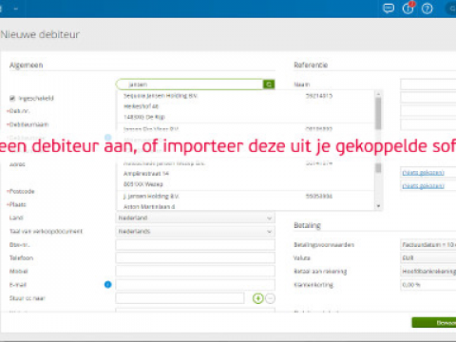Click the green Bewaren button
This screenshot has height=342, width=456.
(x=434, y=322)
